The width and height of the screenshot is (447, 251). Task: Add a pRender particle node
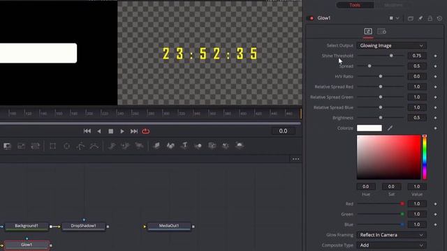click(x=139, y=146)
